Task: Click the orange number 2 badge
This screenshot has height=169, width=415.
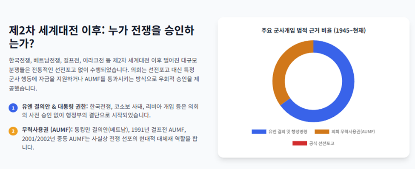Action: click(13, 131)
